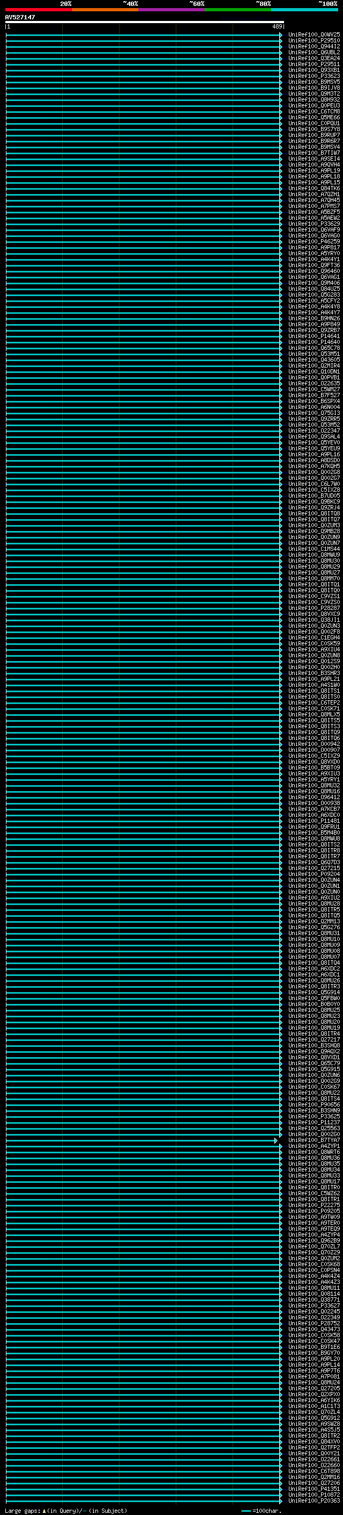Select the UniRef100_B9GY70 label
343x1515 pixels.
[314, 1353]
